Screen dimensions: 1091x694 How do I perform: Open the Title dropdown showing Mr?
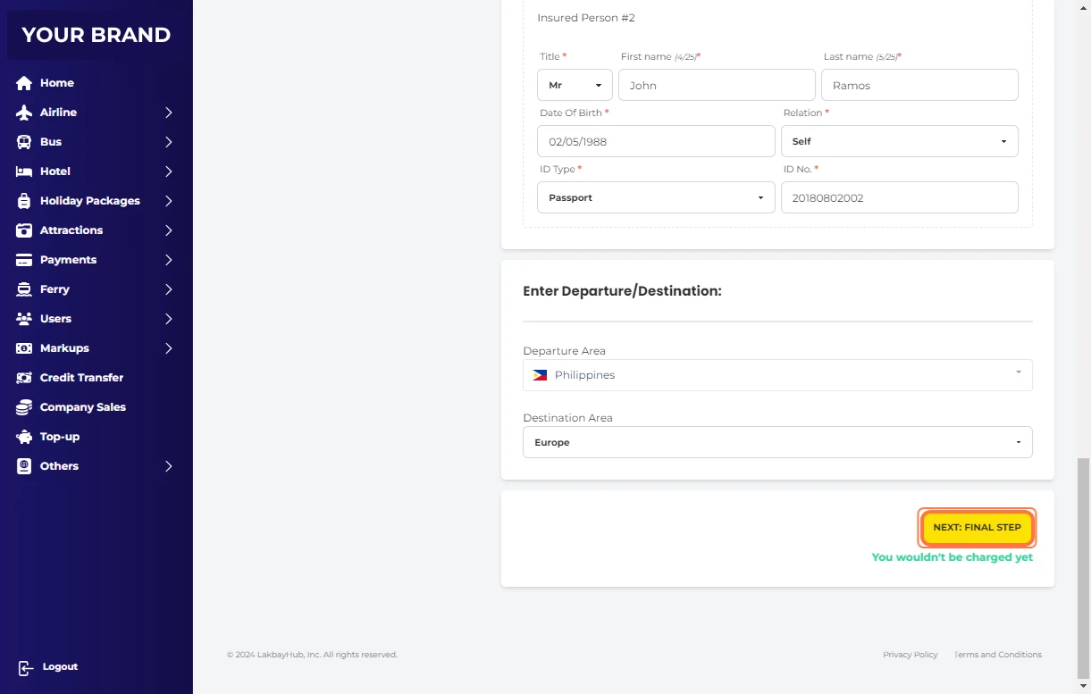click(575, 86)
